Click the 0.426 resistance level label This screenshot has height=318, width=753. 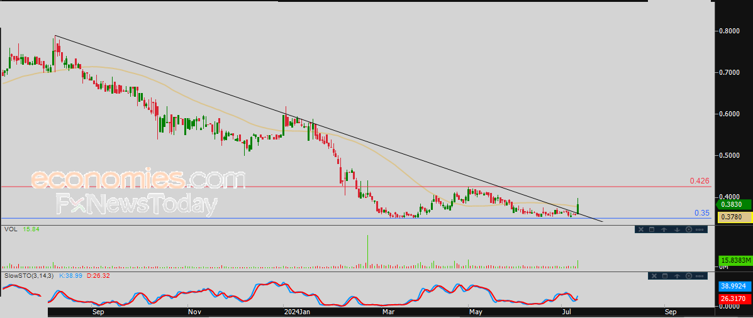coord(700,181)
